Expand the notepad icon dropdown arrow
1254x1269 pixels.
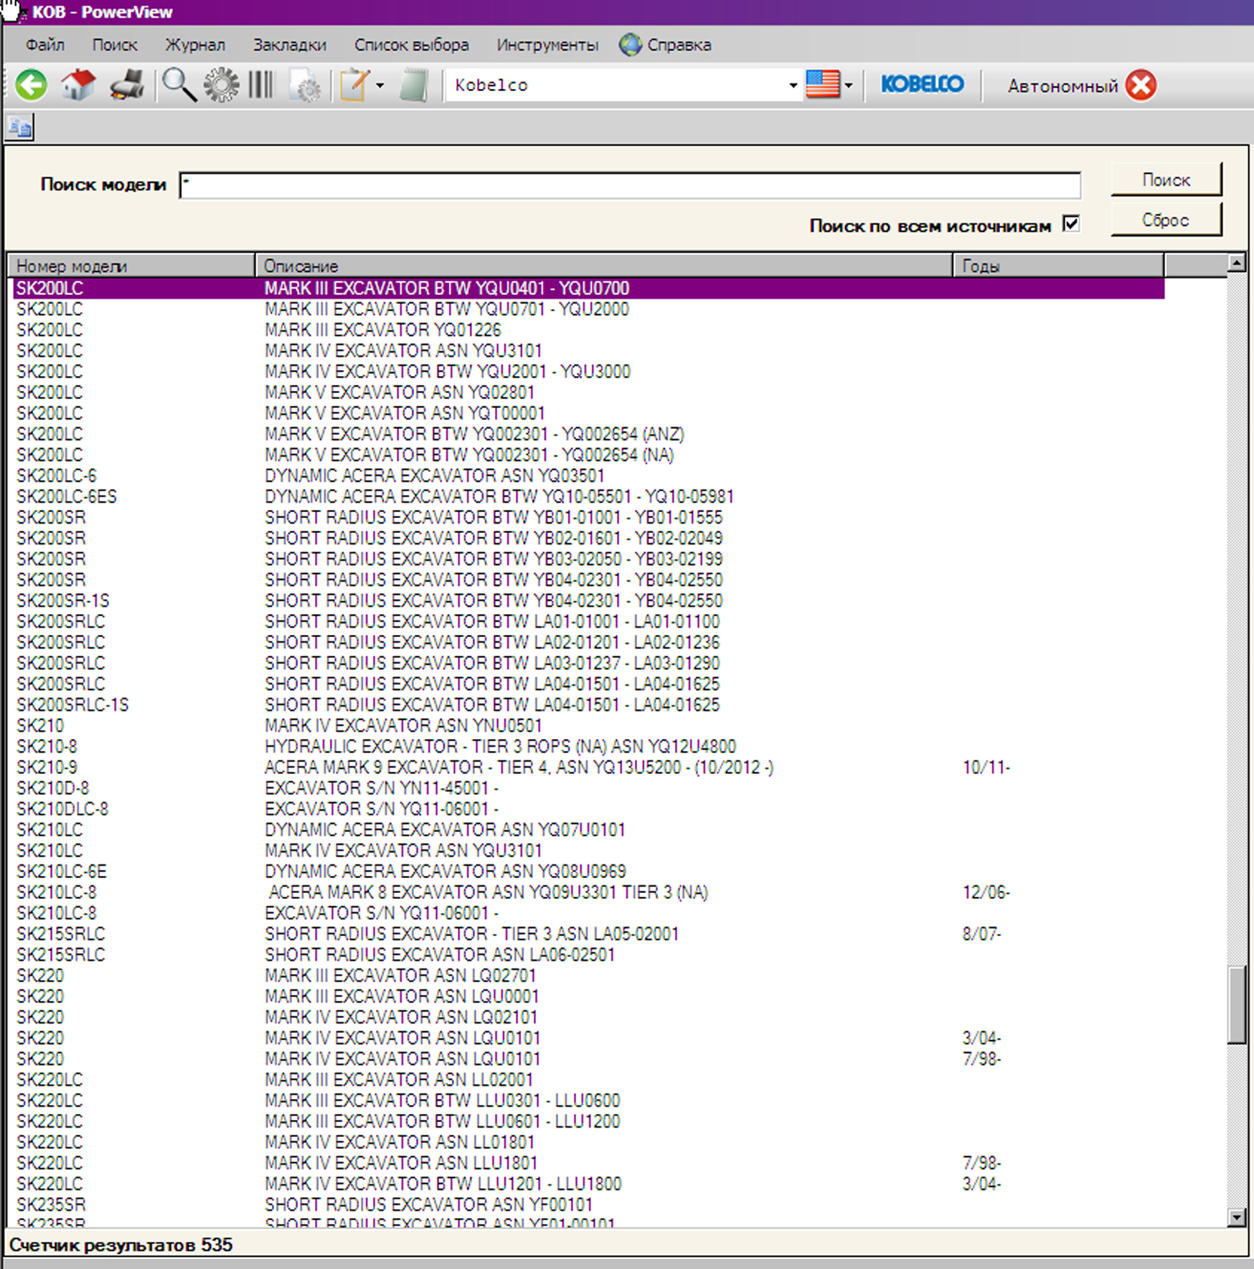click(380, 85)
